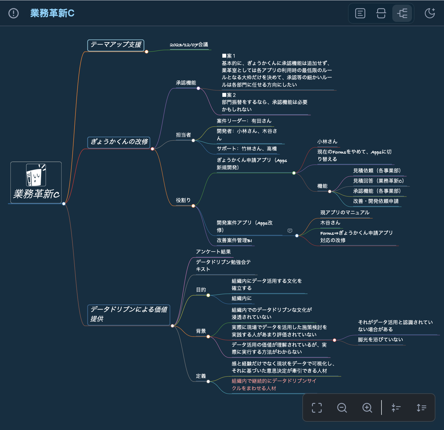Open the note icon on 開発案件アプリ

click(x=290, y=231)
